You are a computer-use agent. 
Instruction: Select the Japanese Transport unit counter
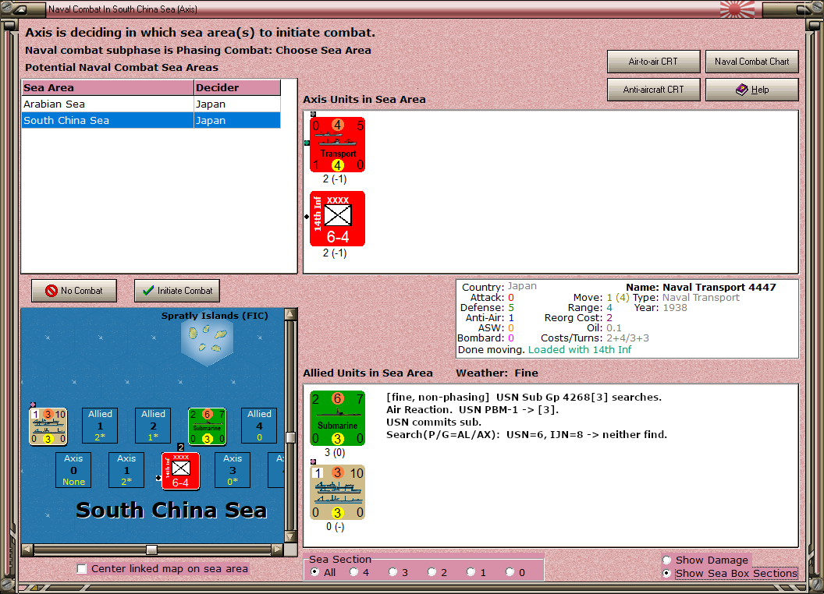tap(337, 144)
